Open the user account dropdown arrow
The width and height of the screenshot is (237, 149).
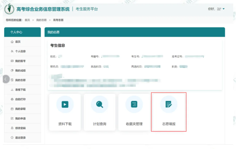(223, 9)
